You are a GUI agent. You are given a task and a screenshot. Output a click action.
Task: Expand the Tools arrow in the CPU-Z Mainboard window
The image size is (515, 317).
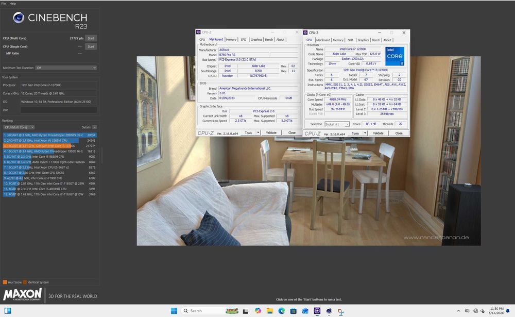(x=258, y=132)
